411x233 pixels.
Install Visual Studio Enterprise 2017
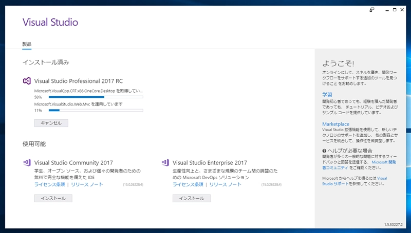click(191, 198)
